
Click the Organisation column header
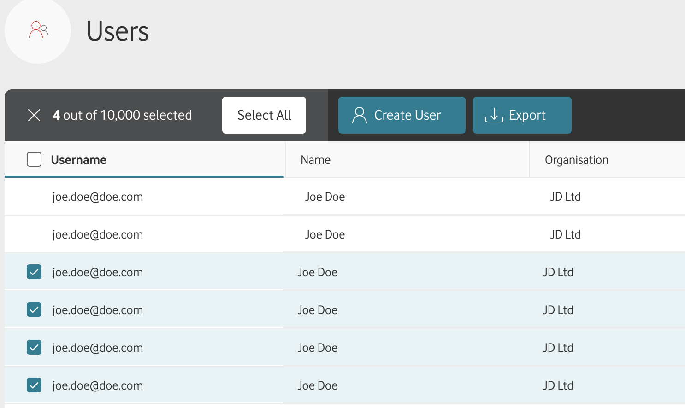pos(576,160)
